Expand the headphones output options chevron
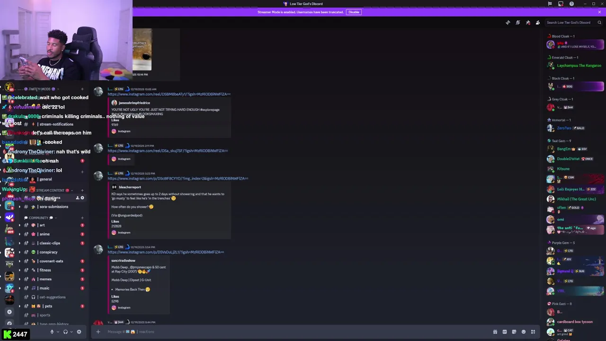606x341 pixels. (x=71, y=332)
